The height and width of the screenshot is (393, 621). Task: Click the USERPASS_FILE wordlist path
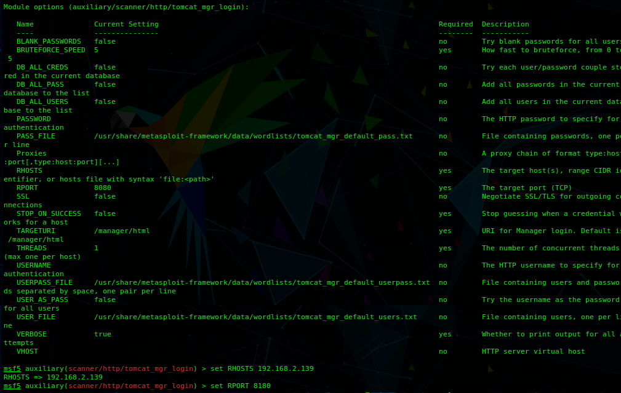262,283
